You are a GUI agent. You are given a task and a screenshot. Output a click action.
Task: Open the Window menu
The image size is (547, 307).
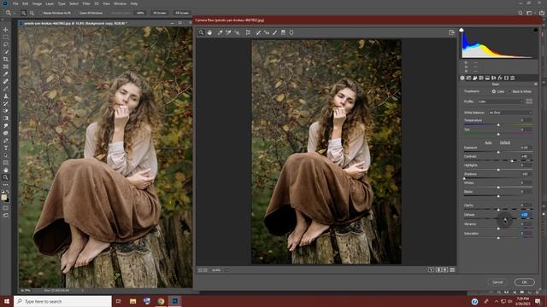pyautogui.click(x=120, y=3)
